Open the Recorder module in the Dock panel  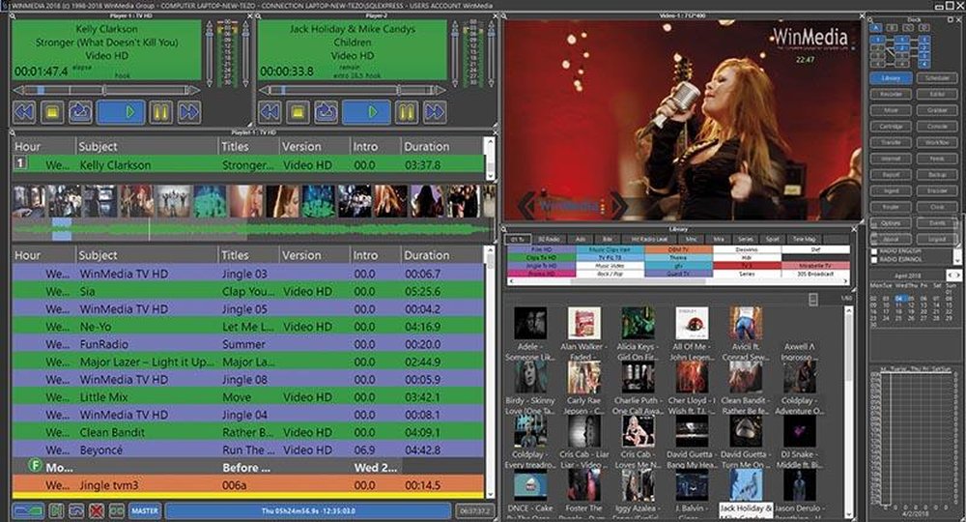[891, 95]
